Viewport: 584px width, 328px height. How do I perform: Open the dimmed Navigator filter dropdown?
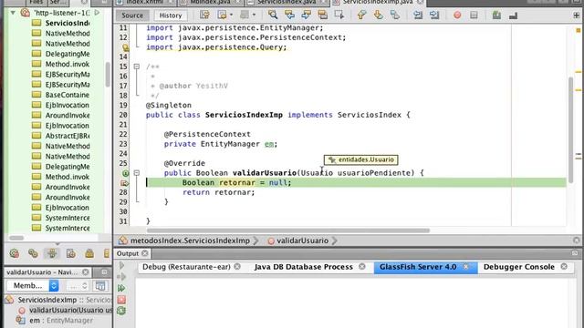(78, 285)
